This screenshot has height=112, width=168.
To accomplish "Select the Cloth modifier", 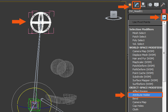I will pos(135,109).
